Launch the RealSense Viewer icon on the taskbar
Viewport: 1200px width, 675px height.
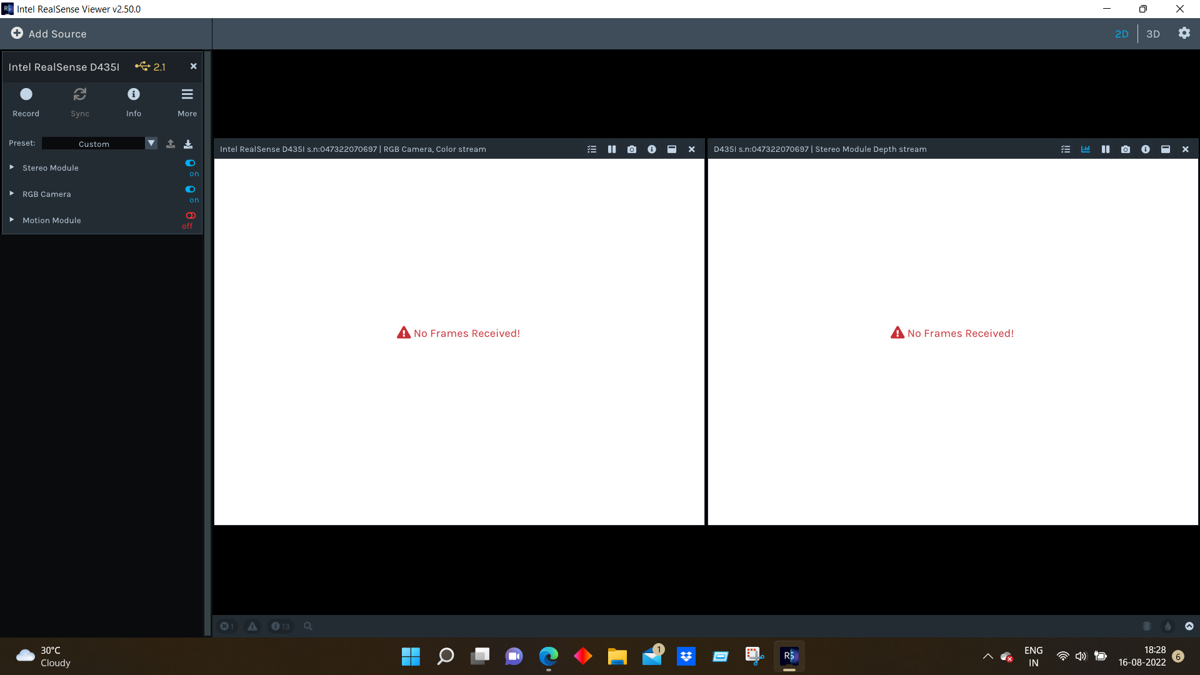[789, 656]
